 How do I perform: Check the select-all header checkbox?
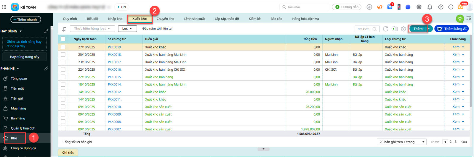(63, 39)
